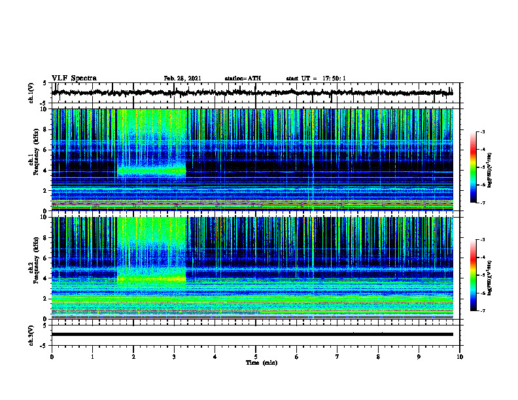This screenshot has height=400, width=518.
Task: Click the "8" kHz tick on ch.1 frequency axis
Action: point(46,129)
